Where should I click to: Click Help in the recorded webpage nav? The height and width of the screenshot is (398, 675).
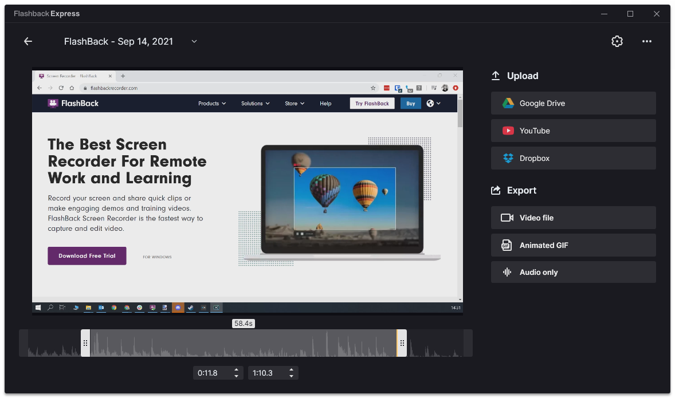click(x=325, y=104)
